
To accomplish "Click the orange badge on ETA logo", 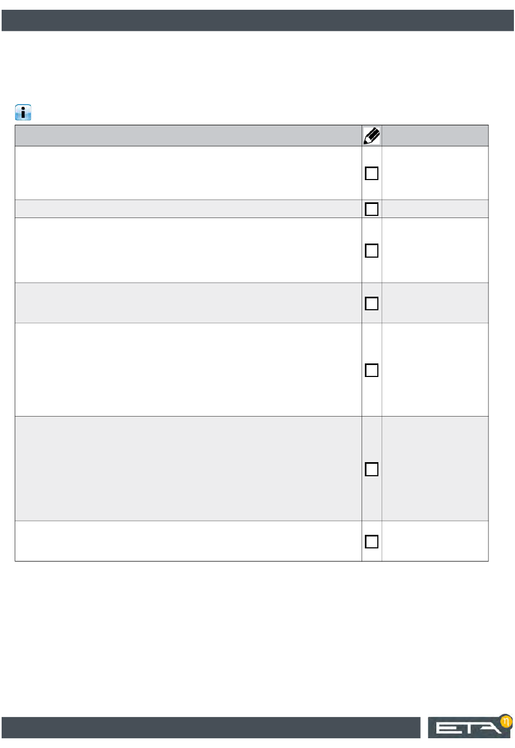I will (x=505, y=721).
